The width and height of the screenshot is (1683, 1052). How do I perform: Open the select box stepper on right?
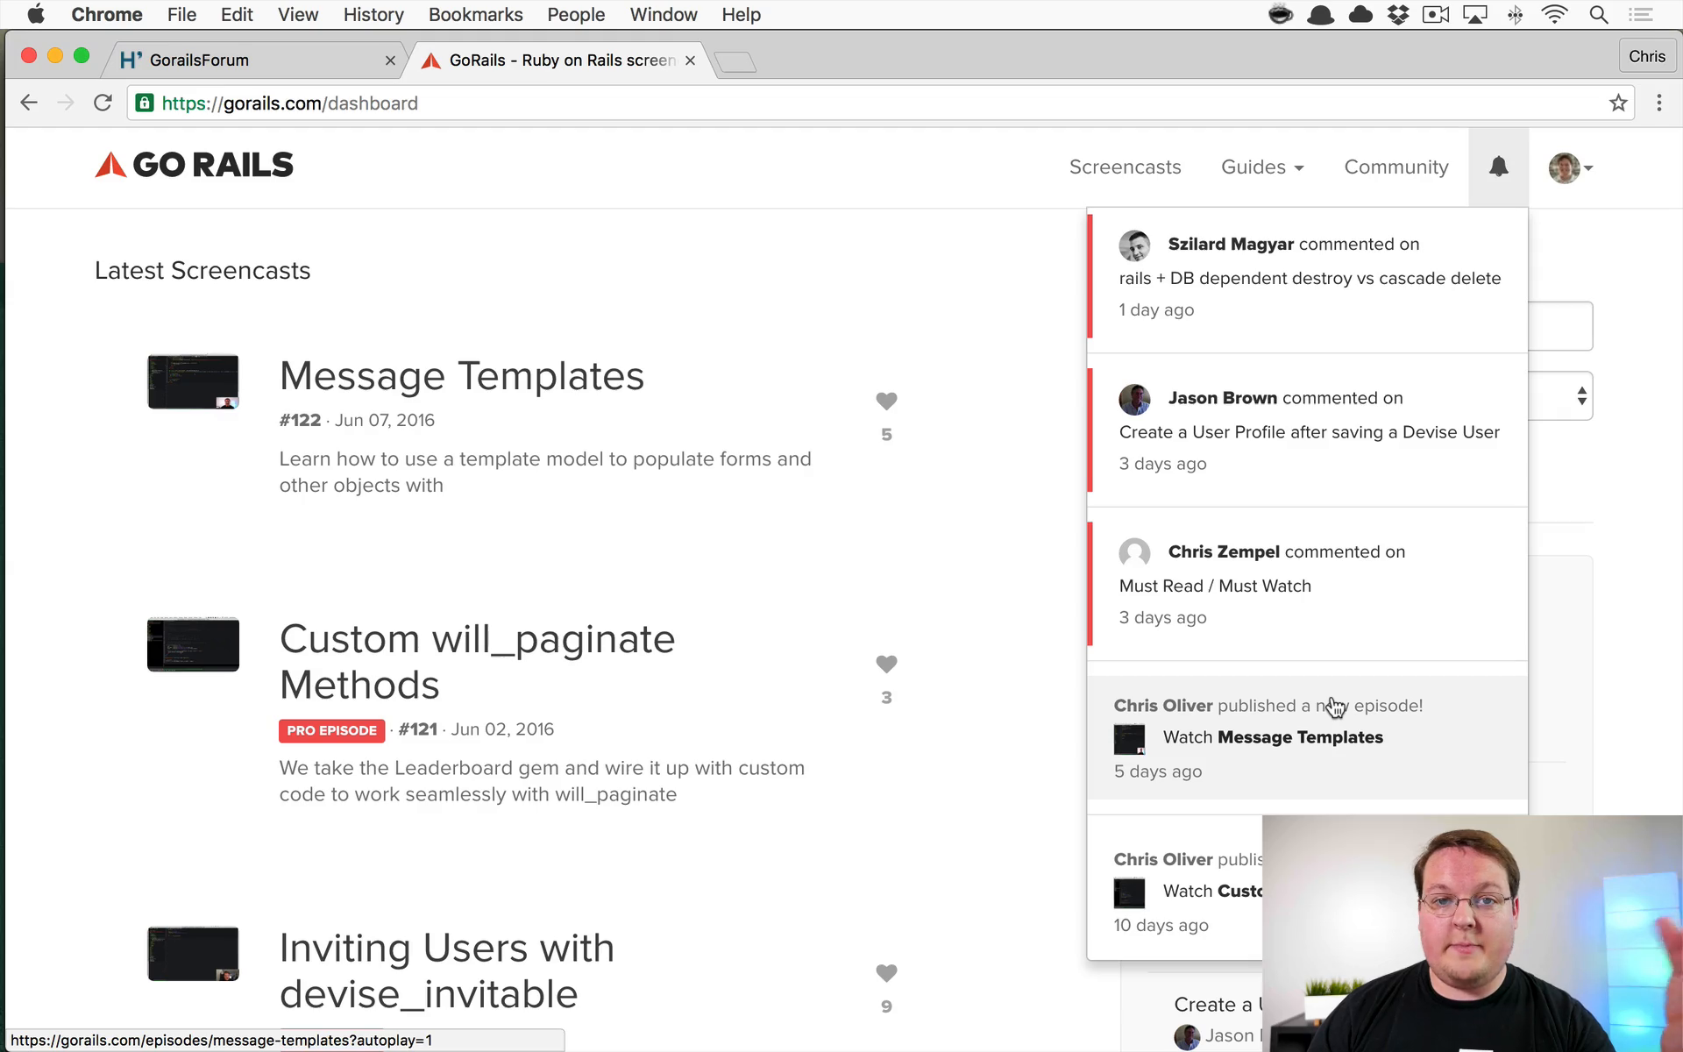(x=1581, y=396)
